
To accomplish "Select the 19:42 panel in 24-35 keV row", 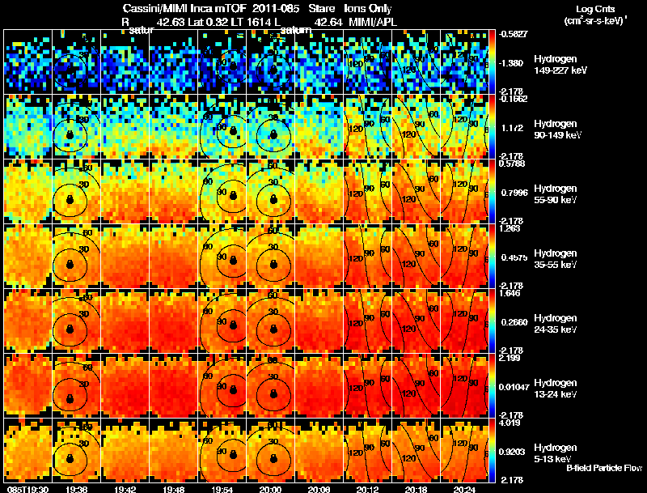I will (125, 321).
